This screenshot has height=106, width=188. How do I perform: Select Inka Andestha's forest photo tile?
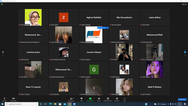[x=63, y=87]
